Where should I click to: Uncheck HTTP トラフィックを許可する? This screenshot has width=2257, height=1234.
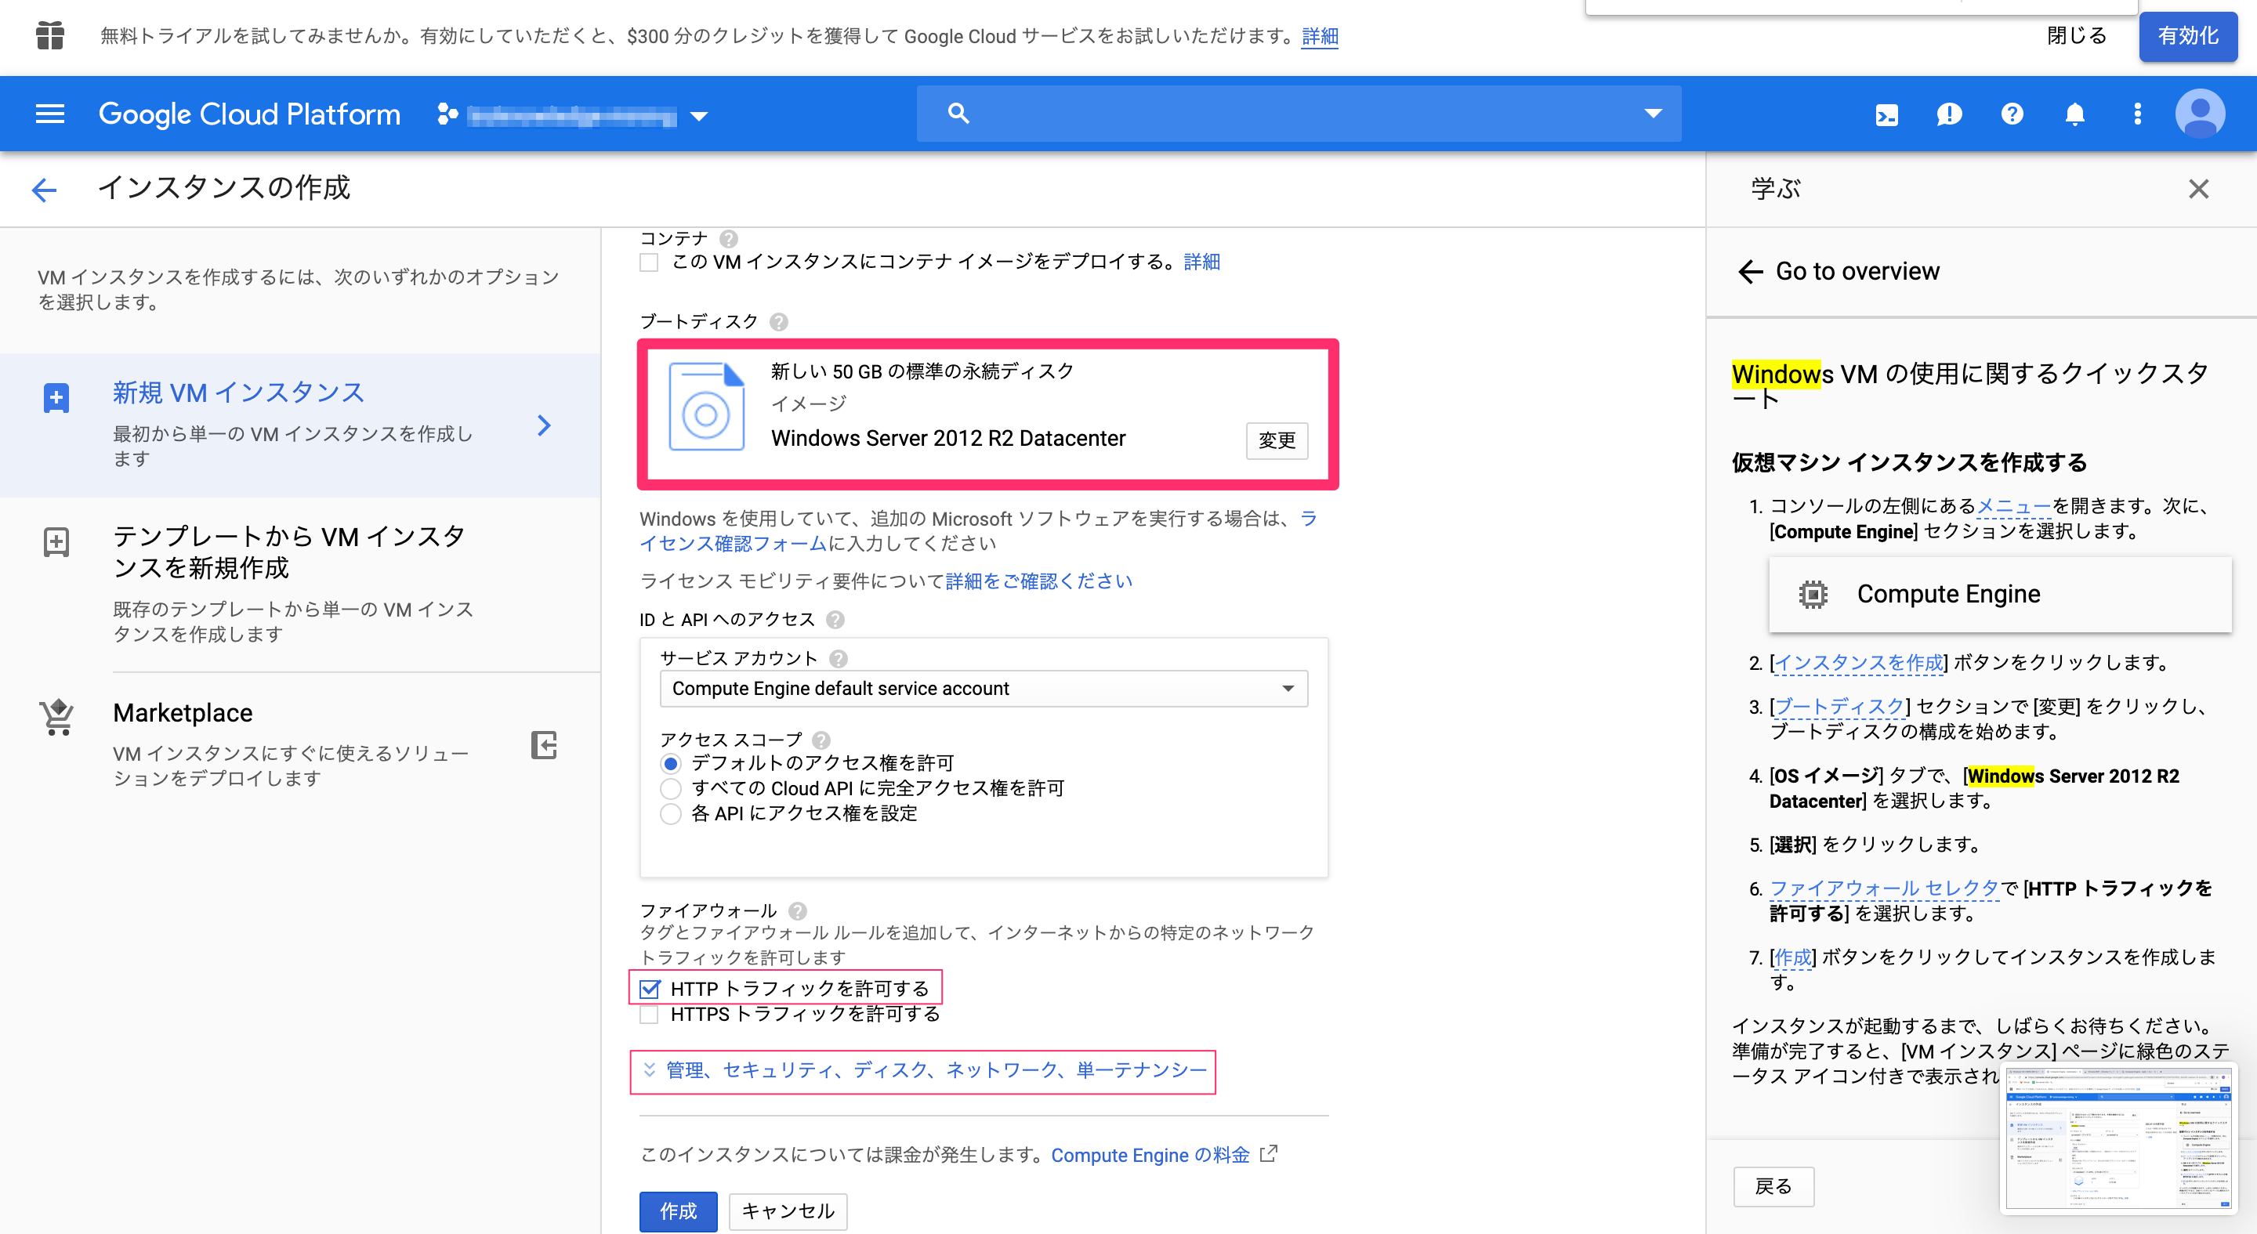click(649, 989)
